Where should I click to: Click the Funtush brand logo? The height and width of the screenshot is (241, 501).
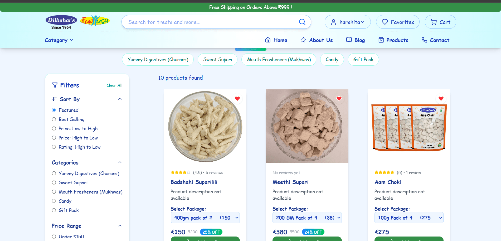click(95, 21)
